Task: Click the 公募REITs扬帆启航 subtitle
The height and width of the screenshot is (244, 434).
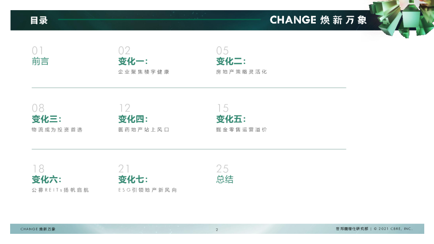Action: (60, 190)
